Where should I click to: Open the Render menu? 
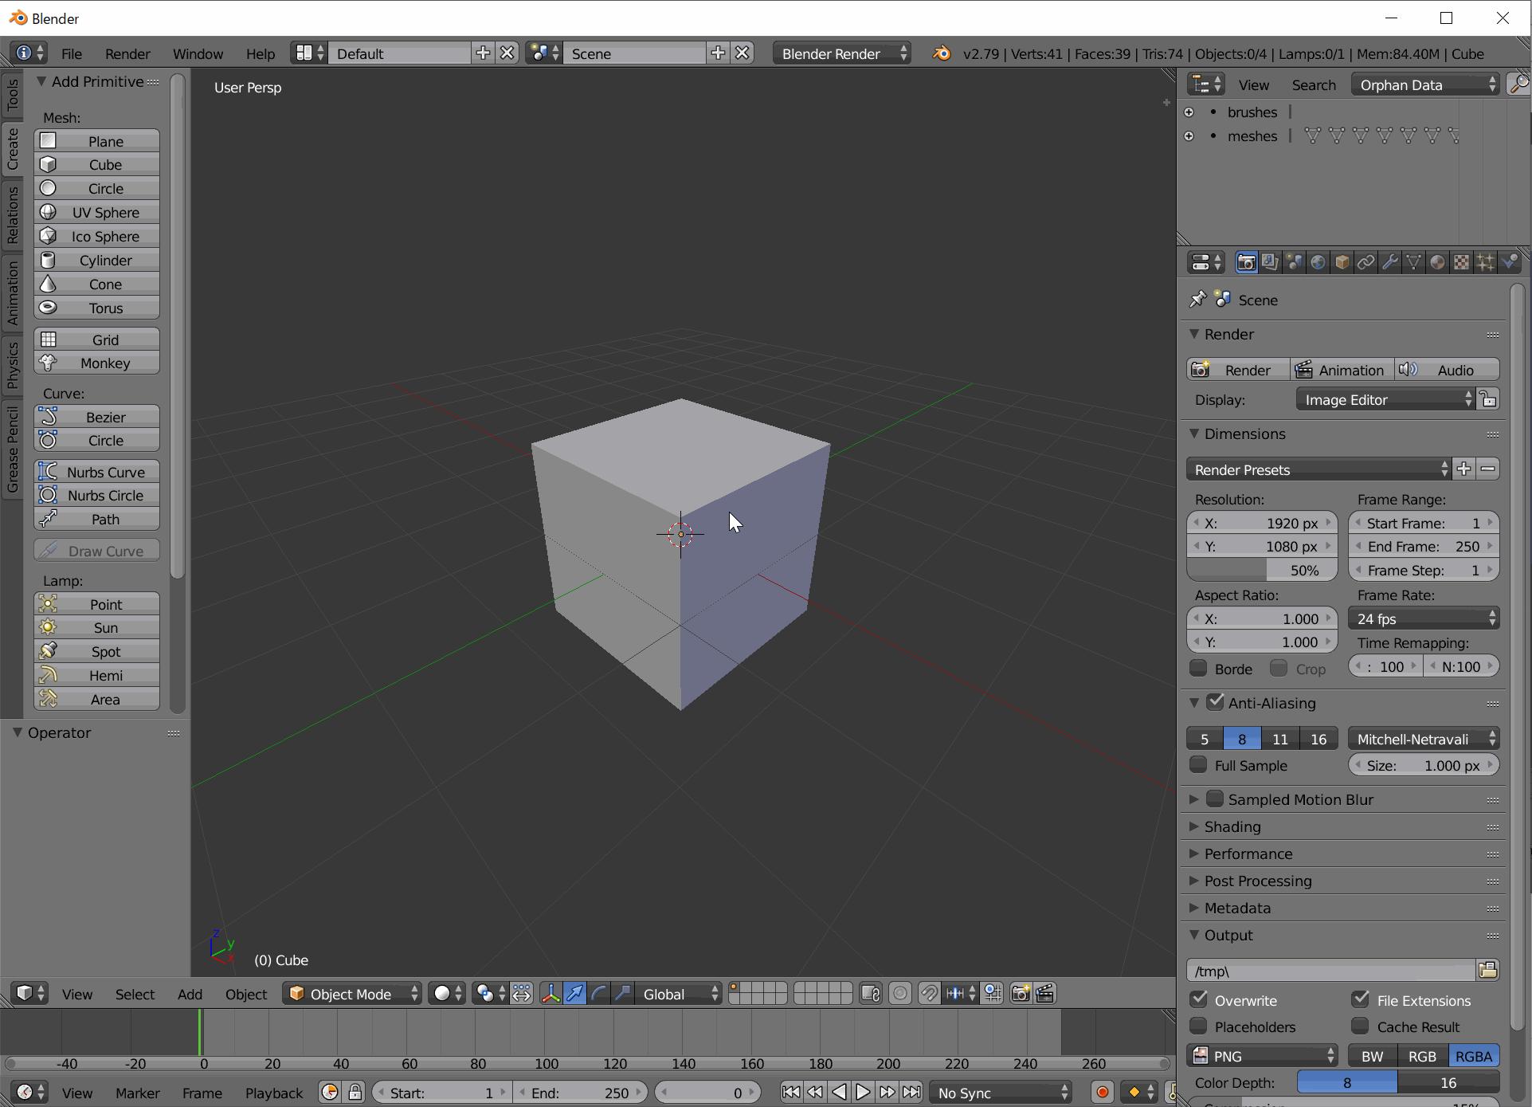pos(127,53)
